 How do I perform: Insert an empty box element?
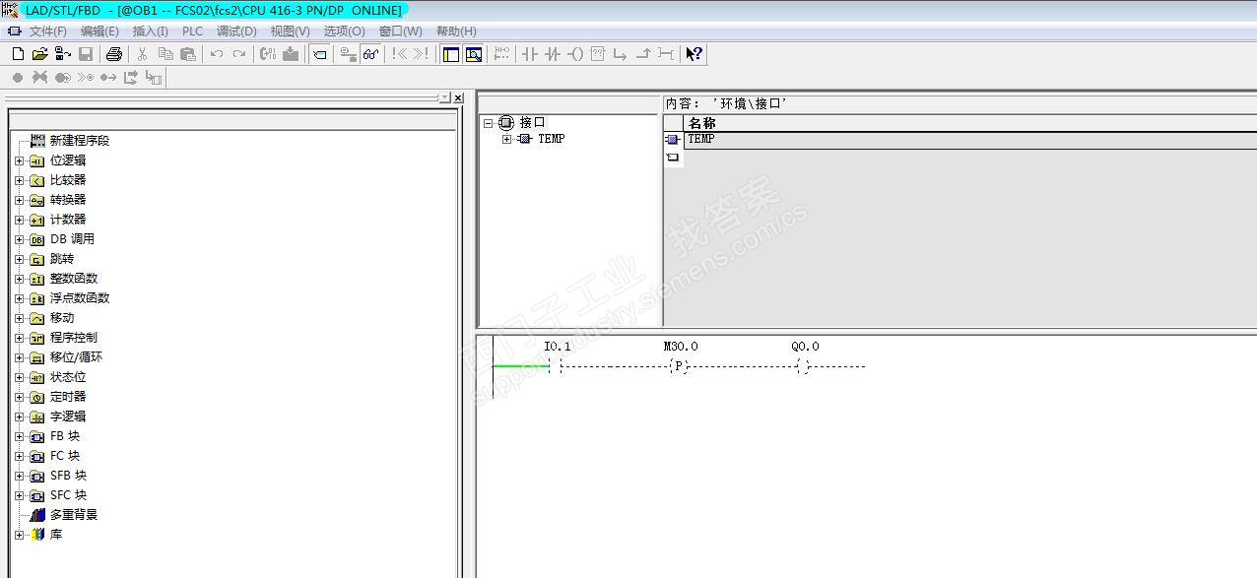[598, 54]
